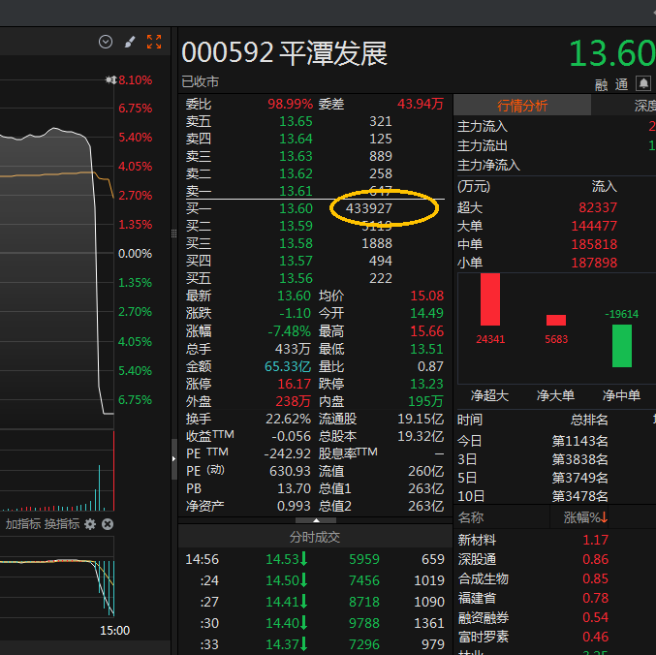This screenshot has height=655, width=656.
Task: Click the 分时成交 section header
Action: 315,536
